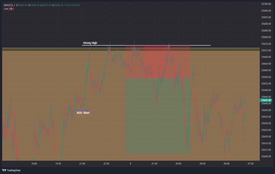
Task: Click the high value H25642.50
Action: pyautogui.click(x=34, y=5)
